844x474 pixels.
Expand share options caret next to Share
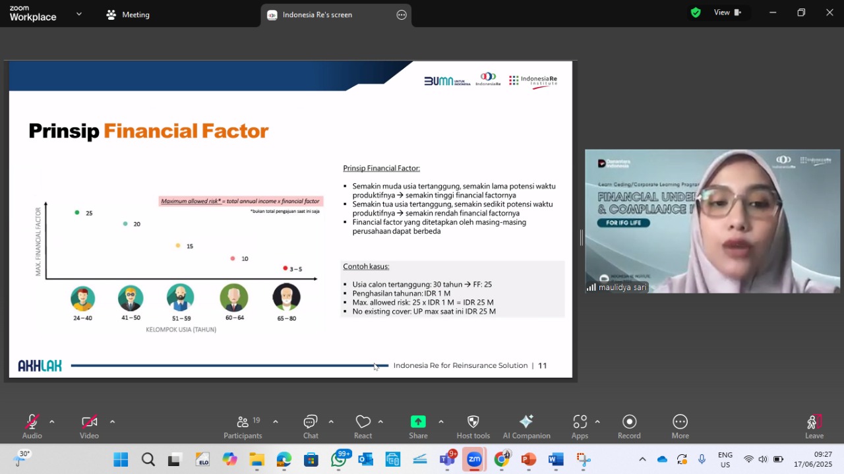(x=440, y=422)
